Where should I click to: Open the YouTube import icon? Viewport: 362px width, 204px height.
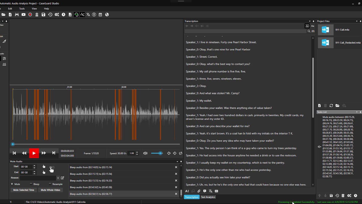pyautogui.click(x=23, y=15)
